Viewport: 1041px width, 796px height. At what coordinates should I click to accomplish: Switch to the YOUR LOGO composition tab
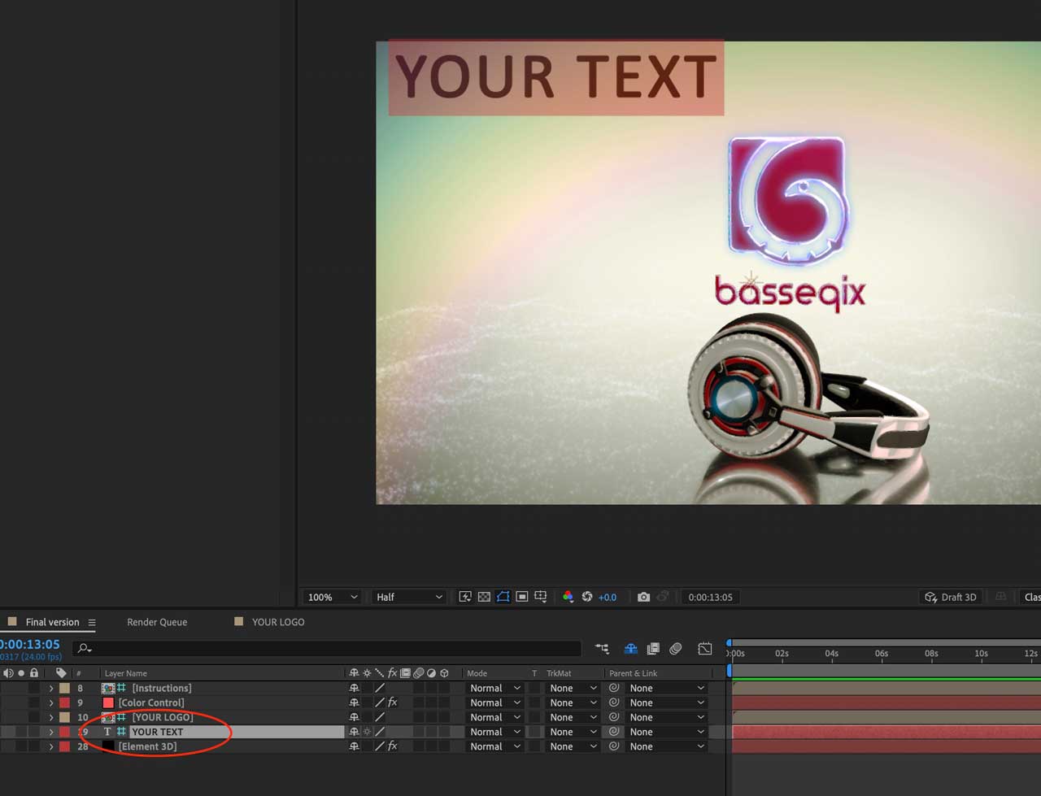coord(278,622)
